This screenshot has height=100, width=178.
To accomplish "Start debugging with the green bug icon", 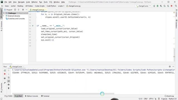I will (x=158, y=6).
